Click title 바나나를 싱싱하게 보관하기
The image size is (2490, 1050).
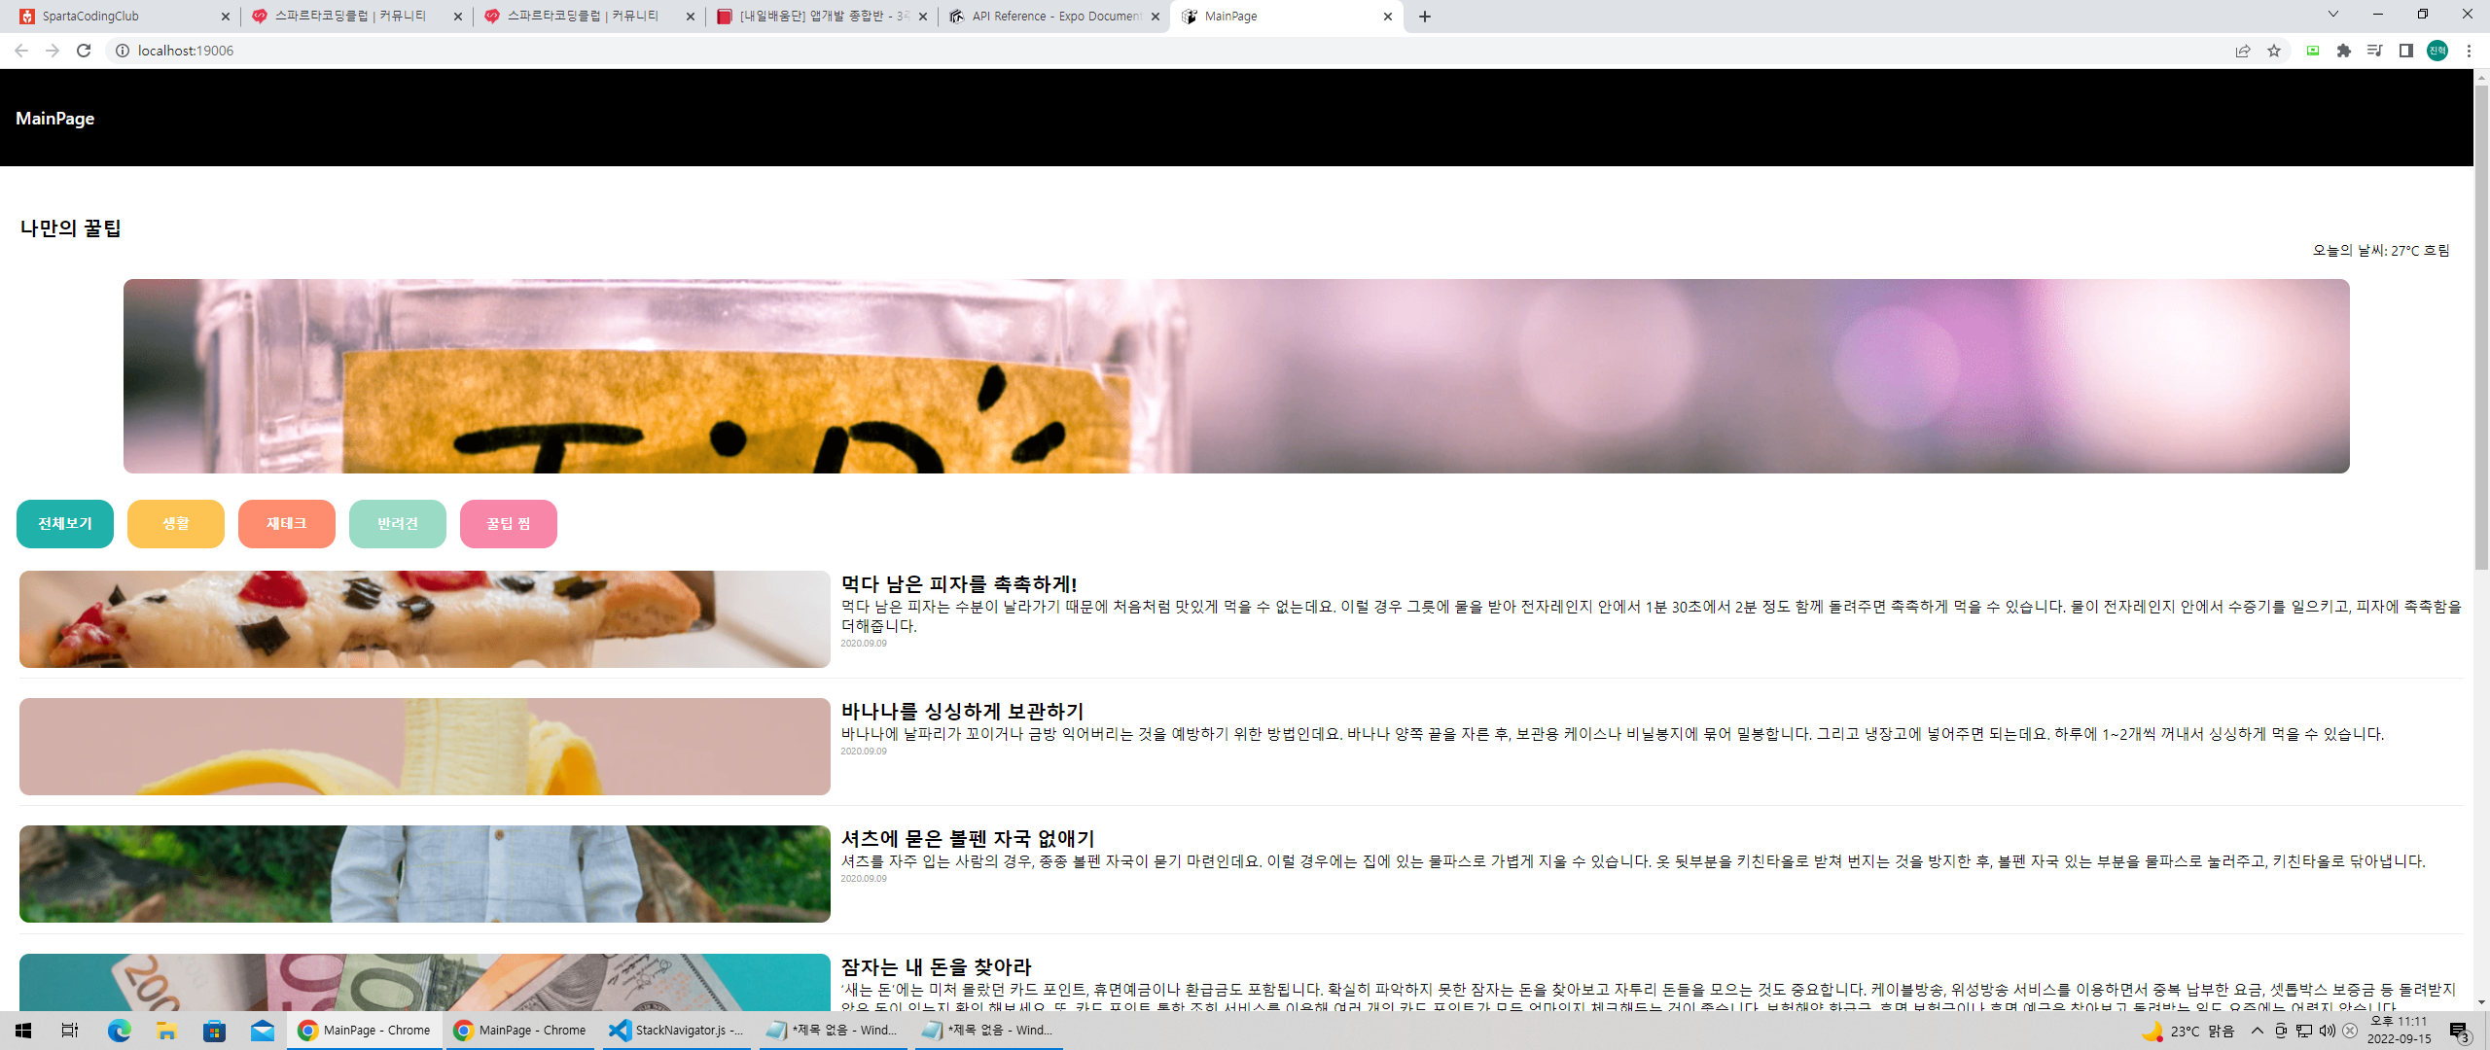963,712
